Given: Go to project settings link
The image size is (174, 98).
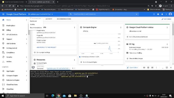Looking at the screenshot, I should point(43,52).
